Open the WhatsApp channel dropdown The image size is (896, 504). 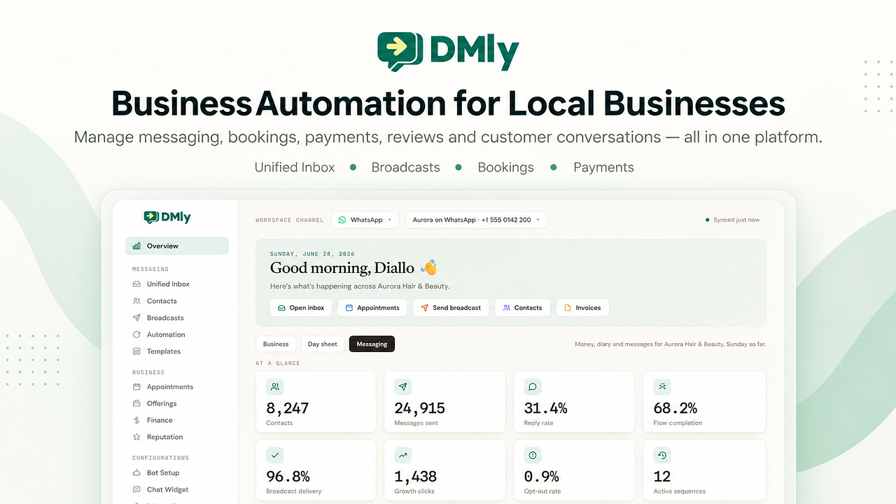click(365, 220)
